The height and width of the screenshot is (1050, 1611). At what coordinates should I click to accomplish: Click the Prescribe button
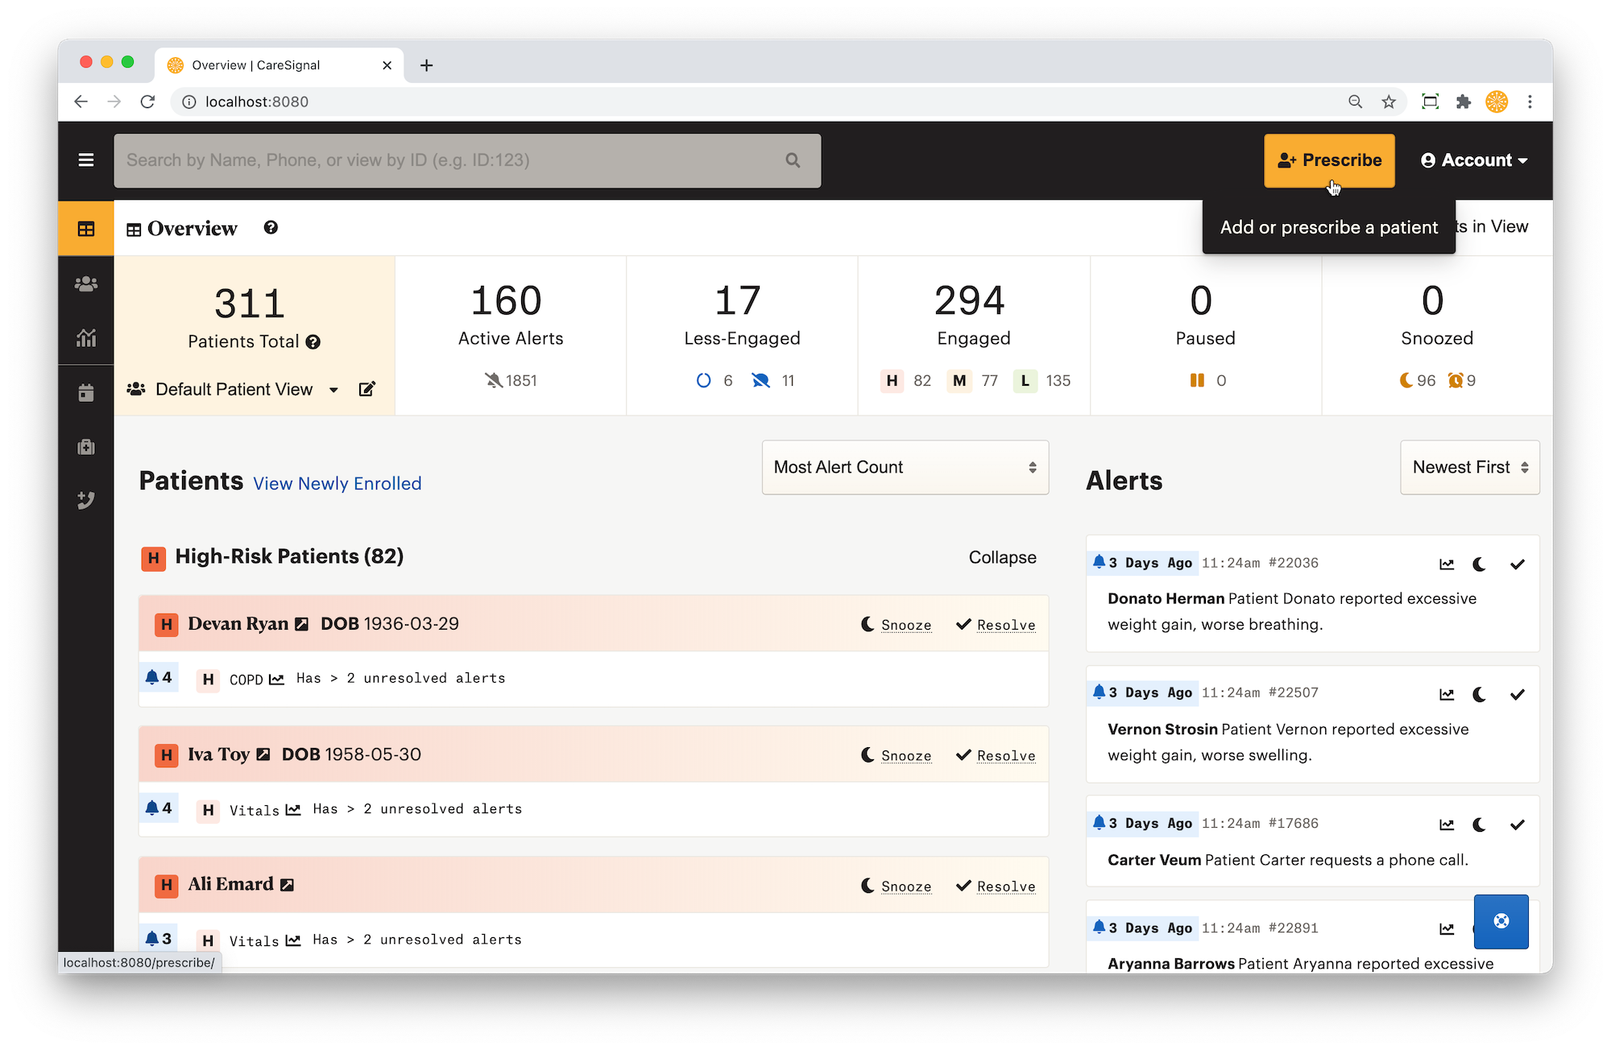pyautogui.click(x=1329, y=160)
